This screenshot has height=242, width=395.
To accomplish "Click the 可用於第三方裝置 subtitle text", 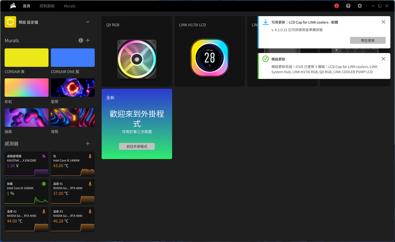I will click(137, 132).
